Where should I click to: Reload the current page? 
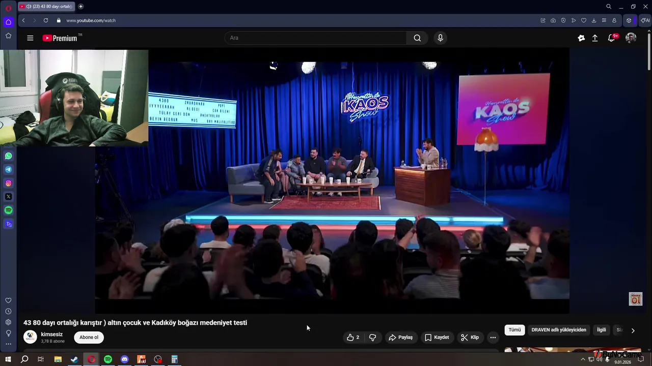[x=46, y=20]
